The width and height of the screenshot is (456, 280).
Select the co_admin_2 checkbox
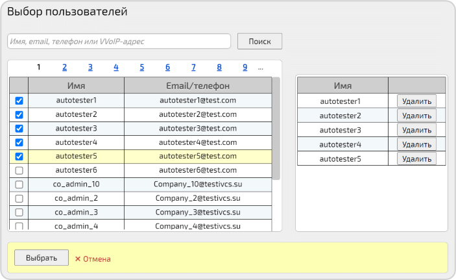(19, 199)
